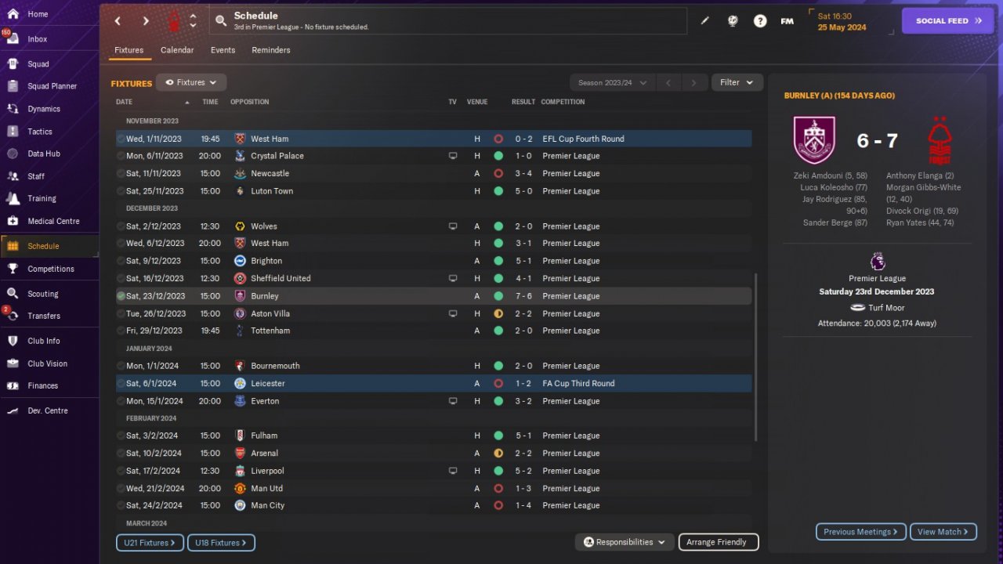Select the Aston Villa row circle

point(121,313)
